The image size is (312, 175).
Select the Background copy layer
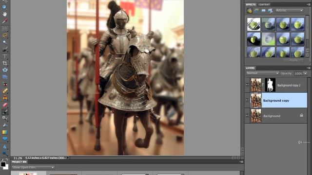(284, 101)
